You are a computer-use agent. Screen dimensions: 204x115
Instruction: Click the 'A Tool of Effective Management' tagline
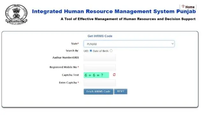click(x=128, y=19)
